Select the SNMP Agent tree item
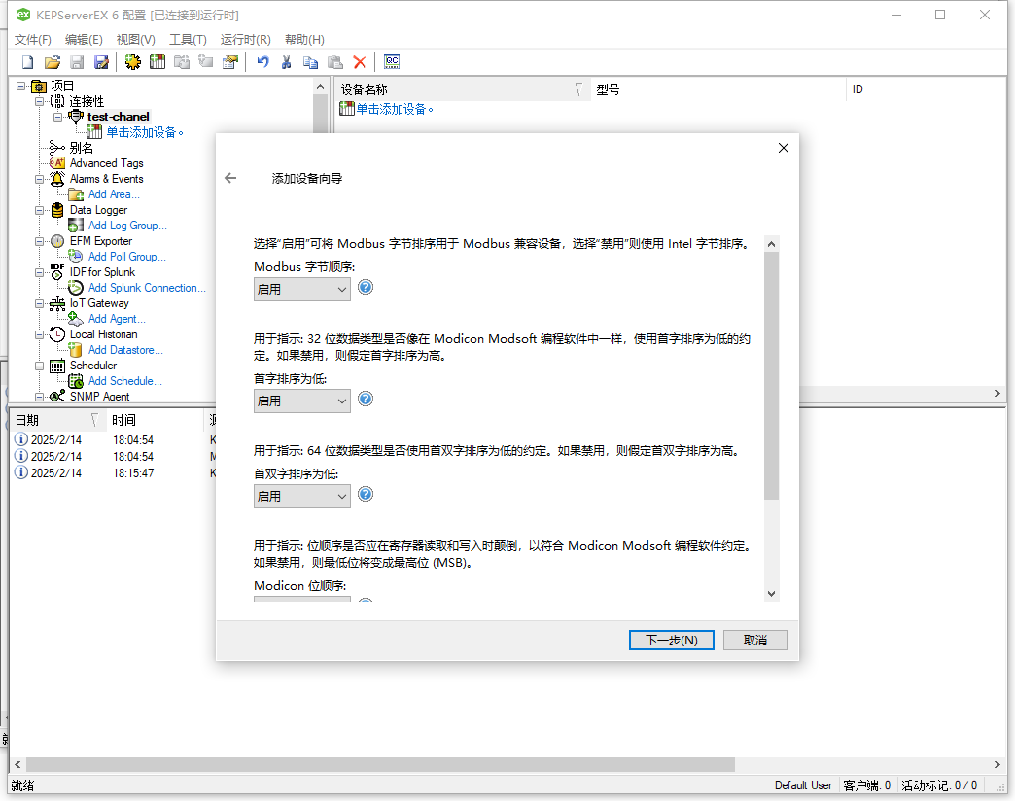This screenshot has height=801, width=1015. (100, 397)
